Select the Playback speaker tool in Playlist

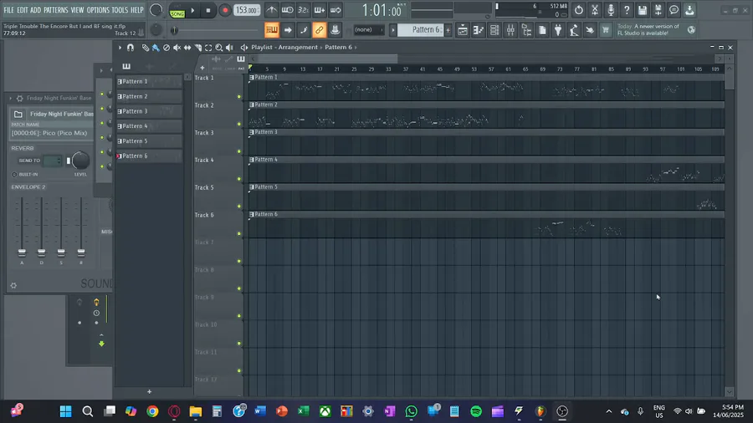point(229,48)
